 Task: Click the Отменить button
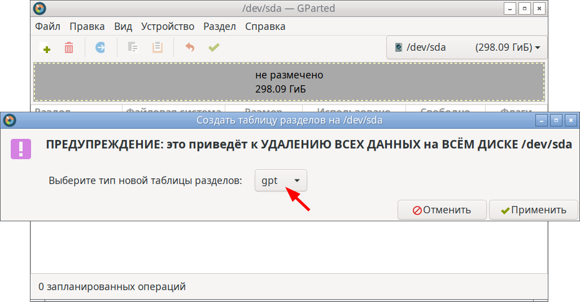tap(442, 210)
